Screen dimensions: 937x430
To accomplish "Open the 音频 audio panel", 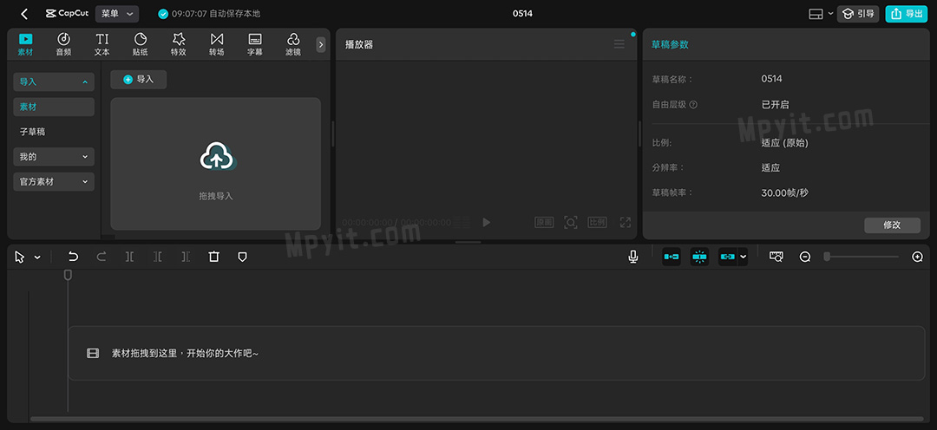I will (63, 44).
